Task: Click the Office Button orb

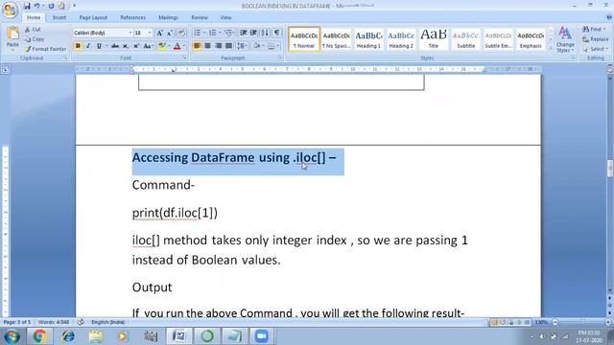Action: (10, 10)
